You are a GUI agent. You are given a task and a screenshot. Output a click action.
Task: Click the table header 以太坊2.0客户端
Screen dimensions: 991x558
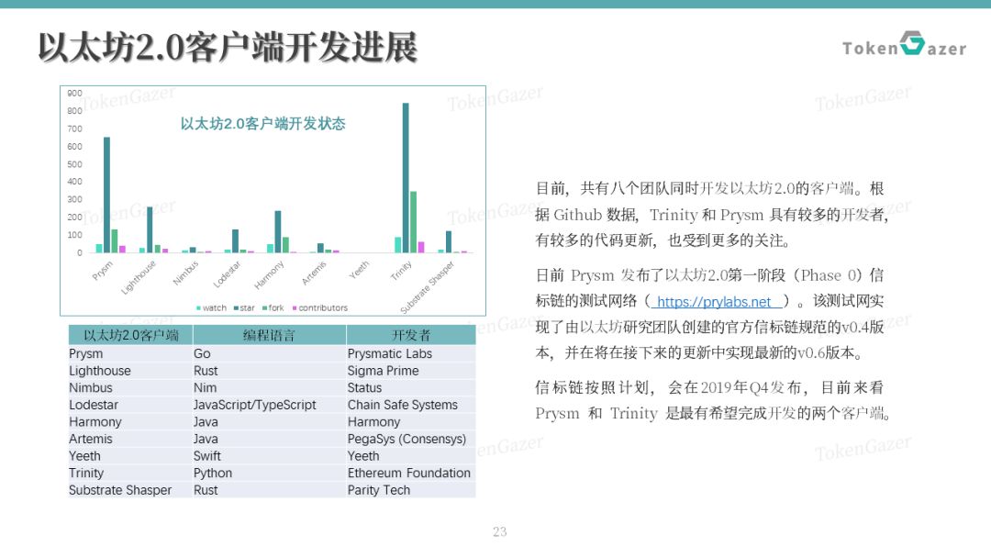coord(131,335)
